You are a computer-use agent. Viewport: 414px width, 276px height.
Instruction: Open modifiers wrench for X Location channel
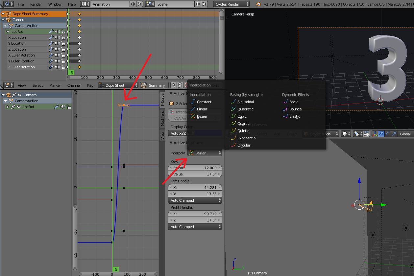click(x=51, y=37)
